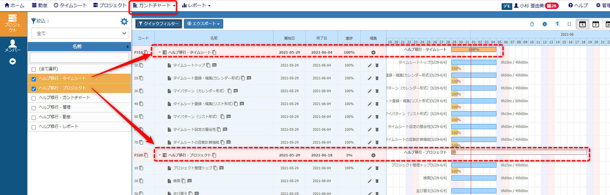Open comments for タイムシートの自動計算機能
Viewport: 610px width, 195px height.
tap(228, 142)
